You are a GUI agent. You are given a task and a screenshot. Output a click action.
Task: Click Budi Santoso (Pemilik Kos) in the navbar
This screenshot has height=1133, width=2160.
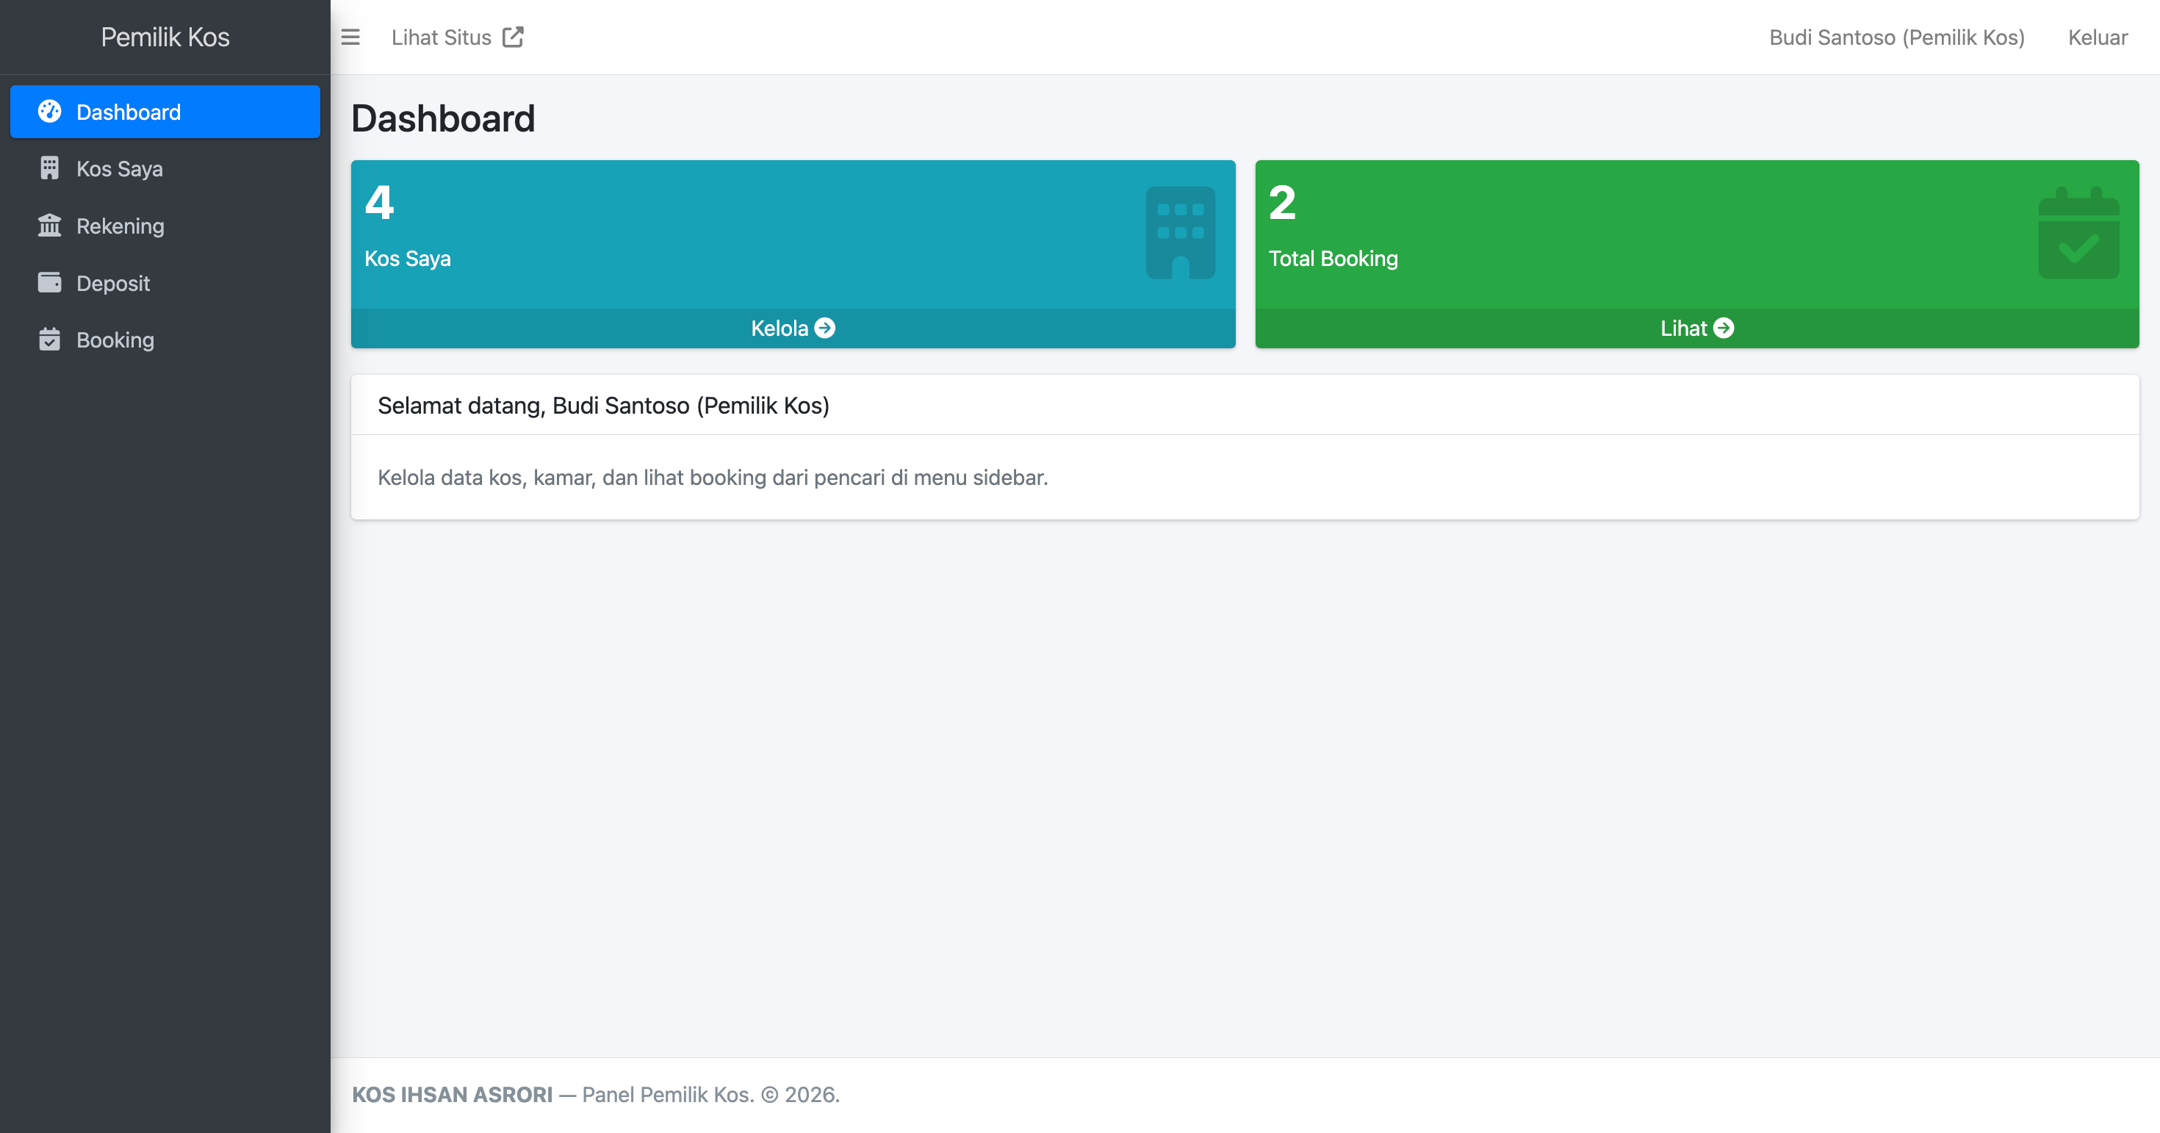[1897, 37]
